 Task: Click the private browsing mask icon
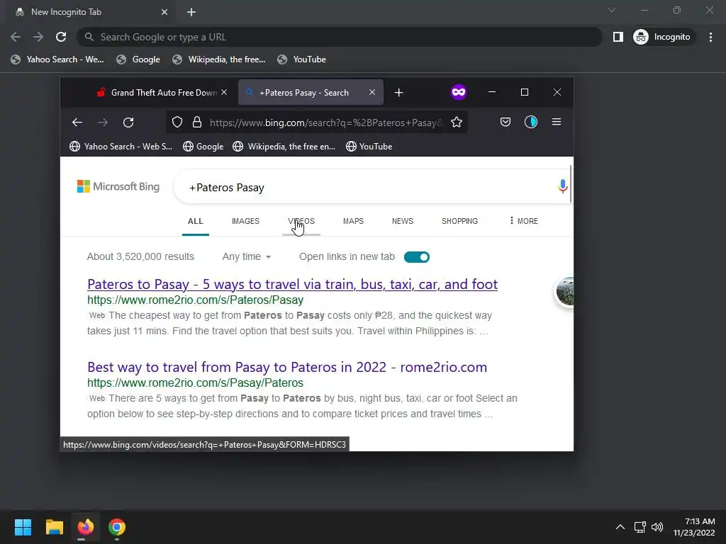coord(459,92)
